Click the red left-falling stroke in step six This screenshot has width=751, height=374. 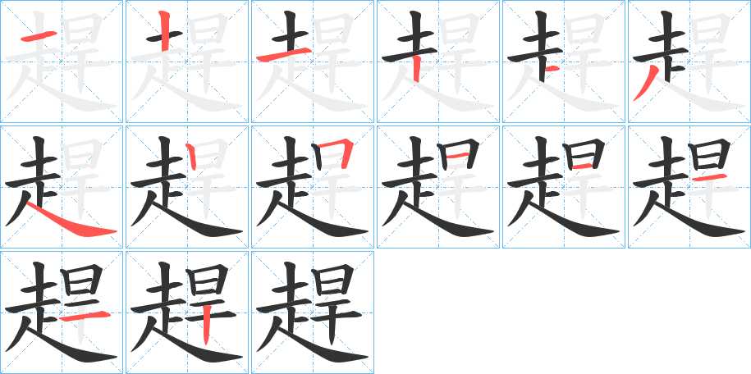click(x=646, y=84)
